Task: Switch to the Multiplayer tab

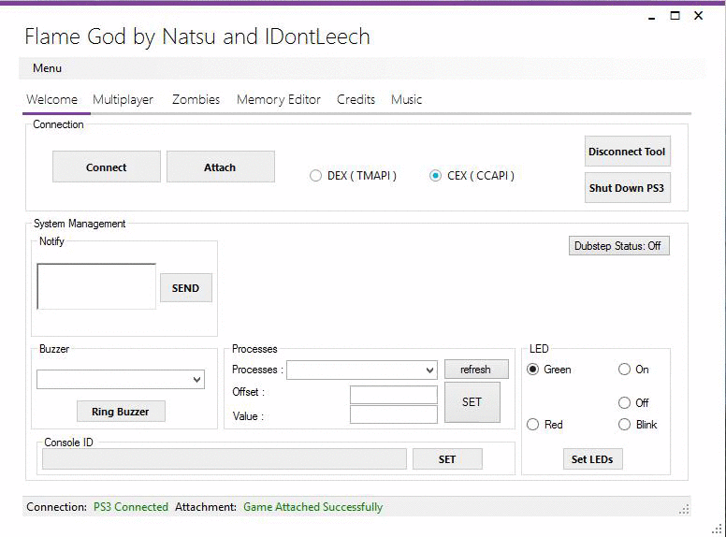Action: (x=123, y=99)
